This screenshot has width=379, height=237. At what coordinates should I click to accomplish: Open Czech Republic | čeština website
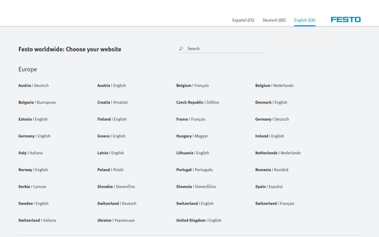(x=197, y=102)
